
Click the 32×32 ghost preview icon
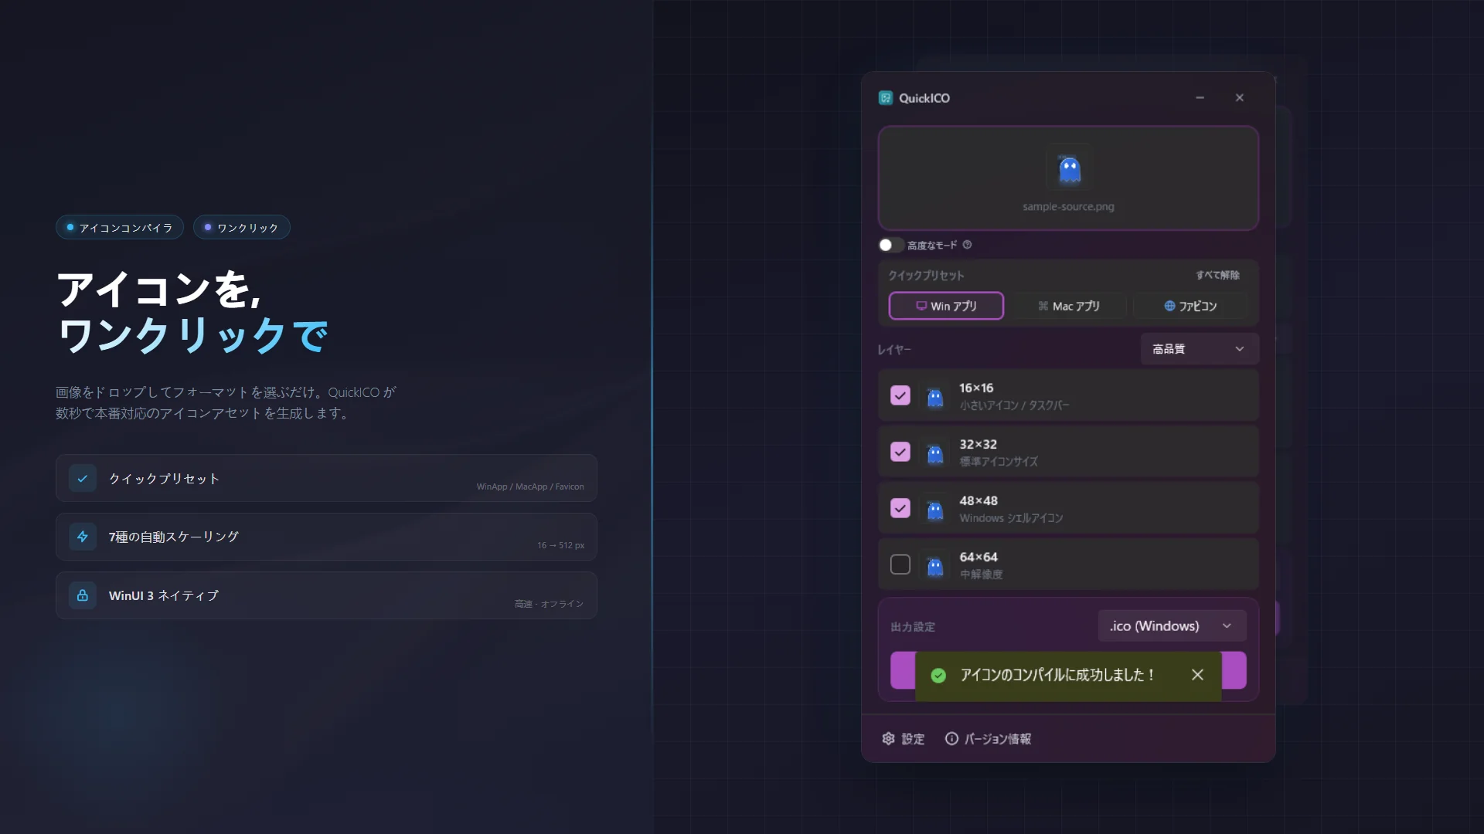point(935,453)
